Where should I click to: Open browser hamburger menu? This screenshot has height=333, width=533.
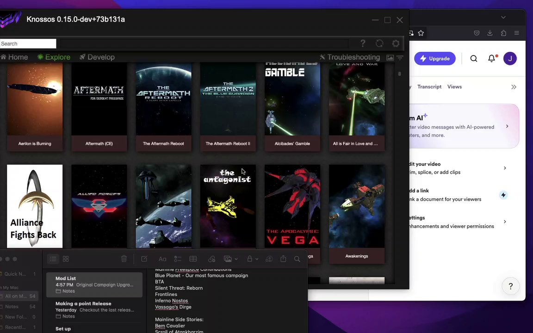(517, 33)
